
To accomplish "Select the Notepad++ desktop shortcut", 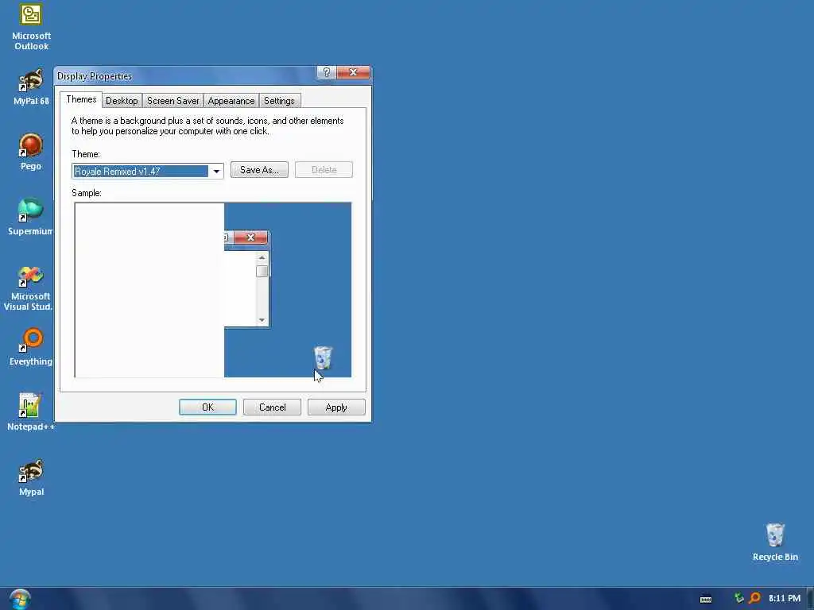I will [x=31, y=412].
